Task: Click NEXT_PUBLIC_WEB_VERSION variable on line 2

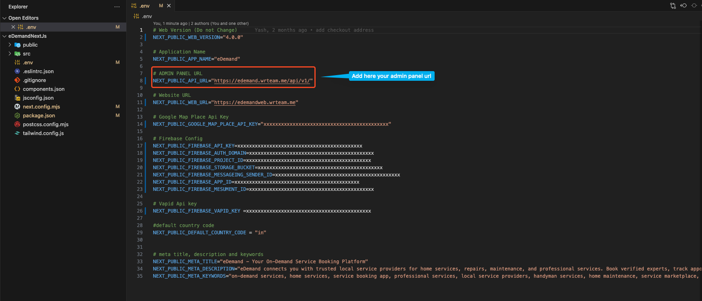Action: click(x=187, y=37)
